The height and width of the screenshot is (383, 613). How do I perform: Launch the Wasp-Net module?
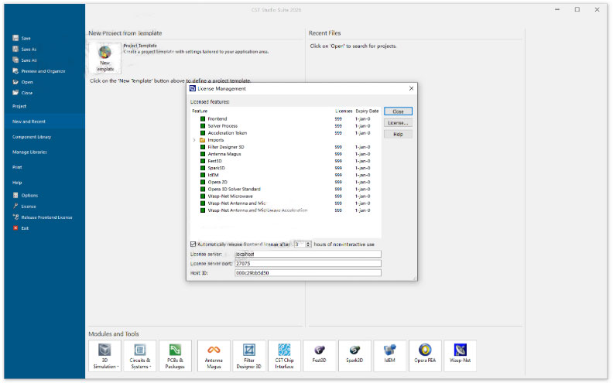pyautogui.click(x=461, y=356)
